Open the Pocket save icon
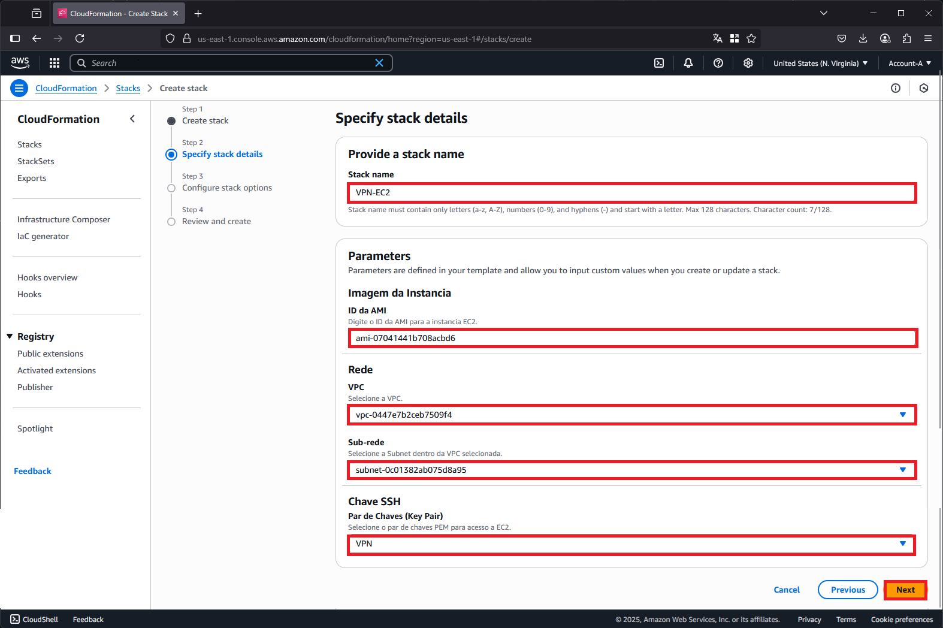 point(842,38)
